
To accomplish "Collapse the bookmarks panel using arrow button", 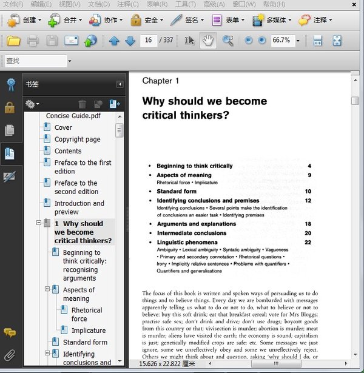I will pos(120,84).
